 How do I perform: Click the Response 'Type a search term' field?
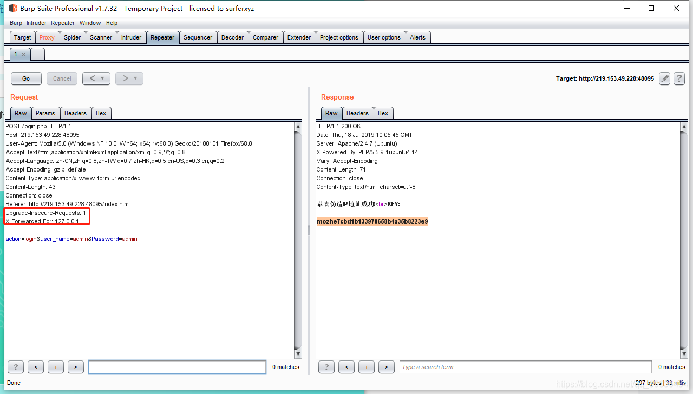pos(526,367)
